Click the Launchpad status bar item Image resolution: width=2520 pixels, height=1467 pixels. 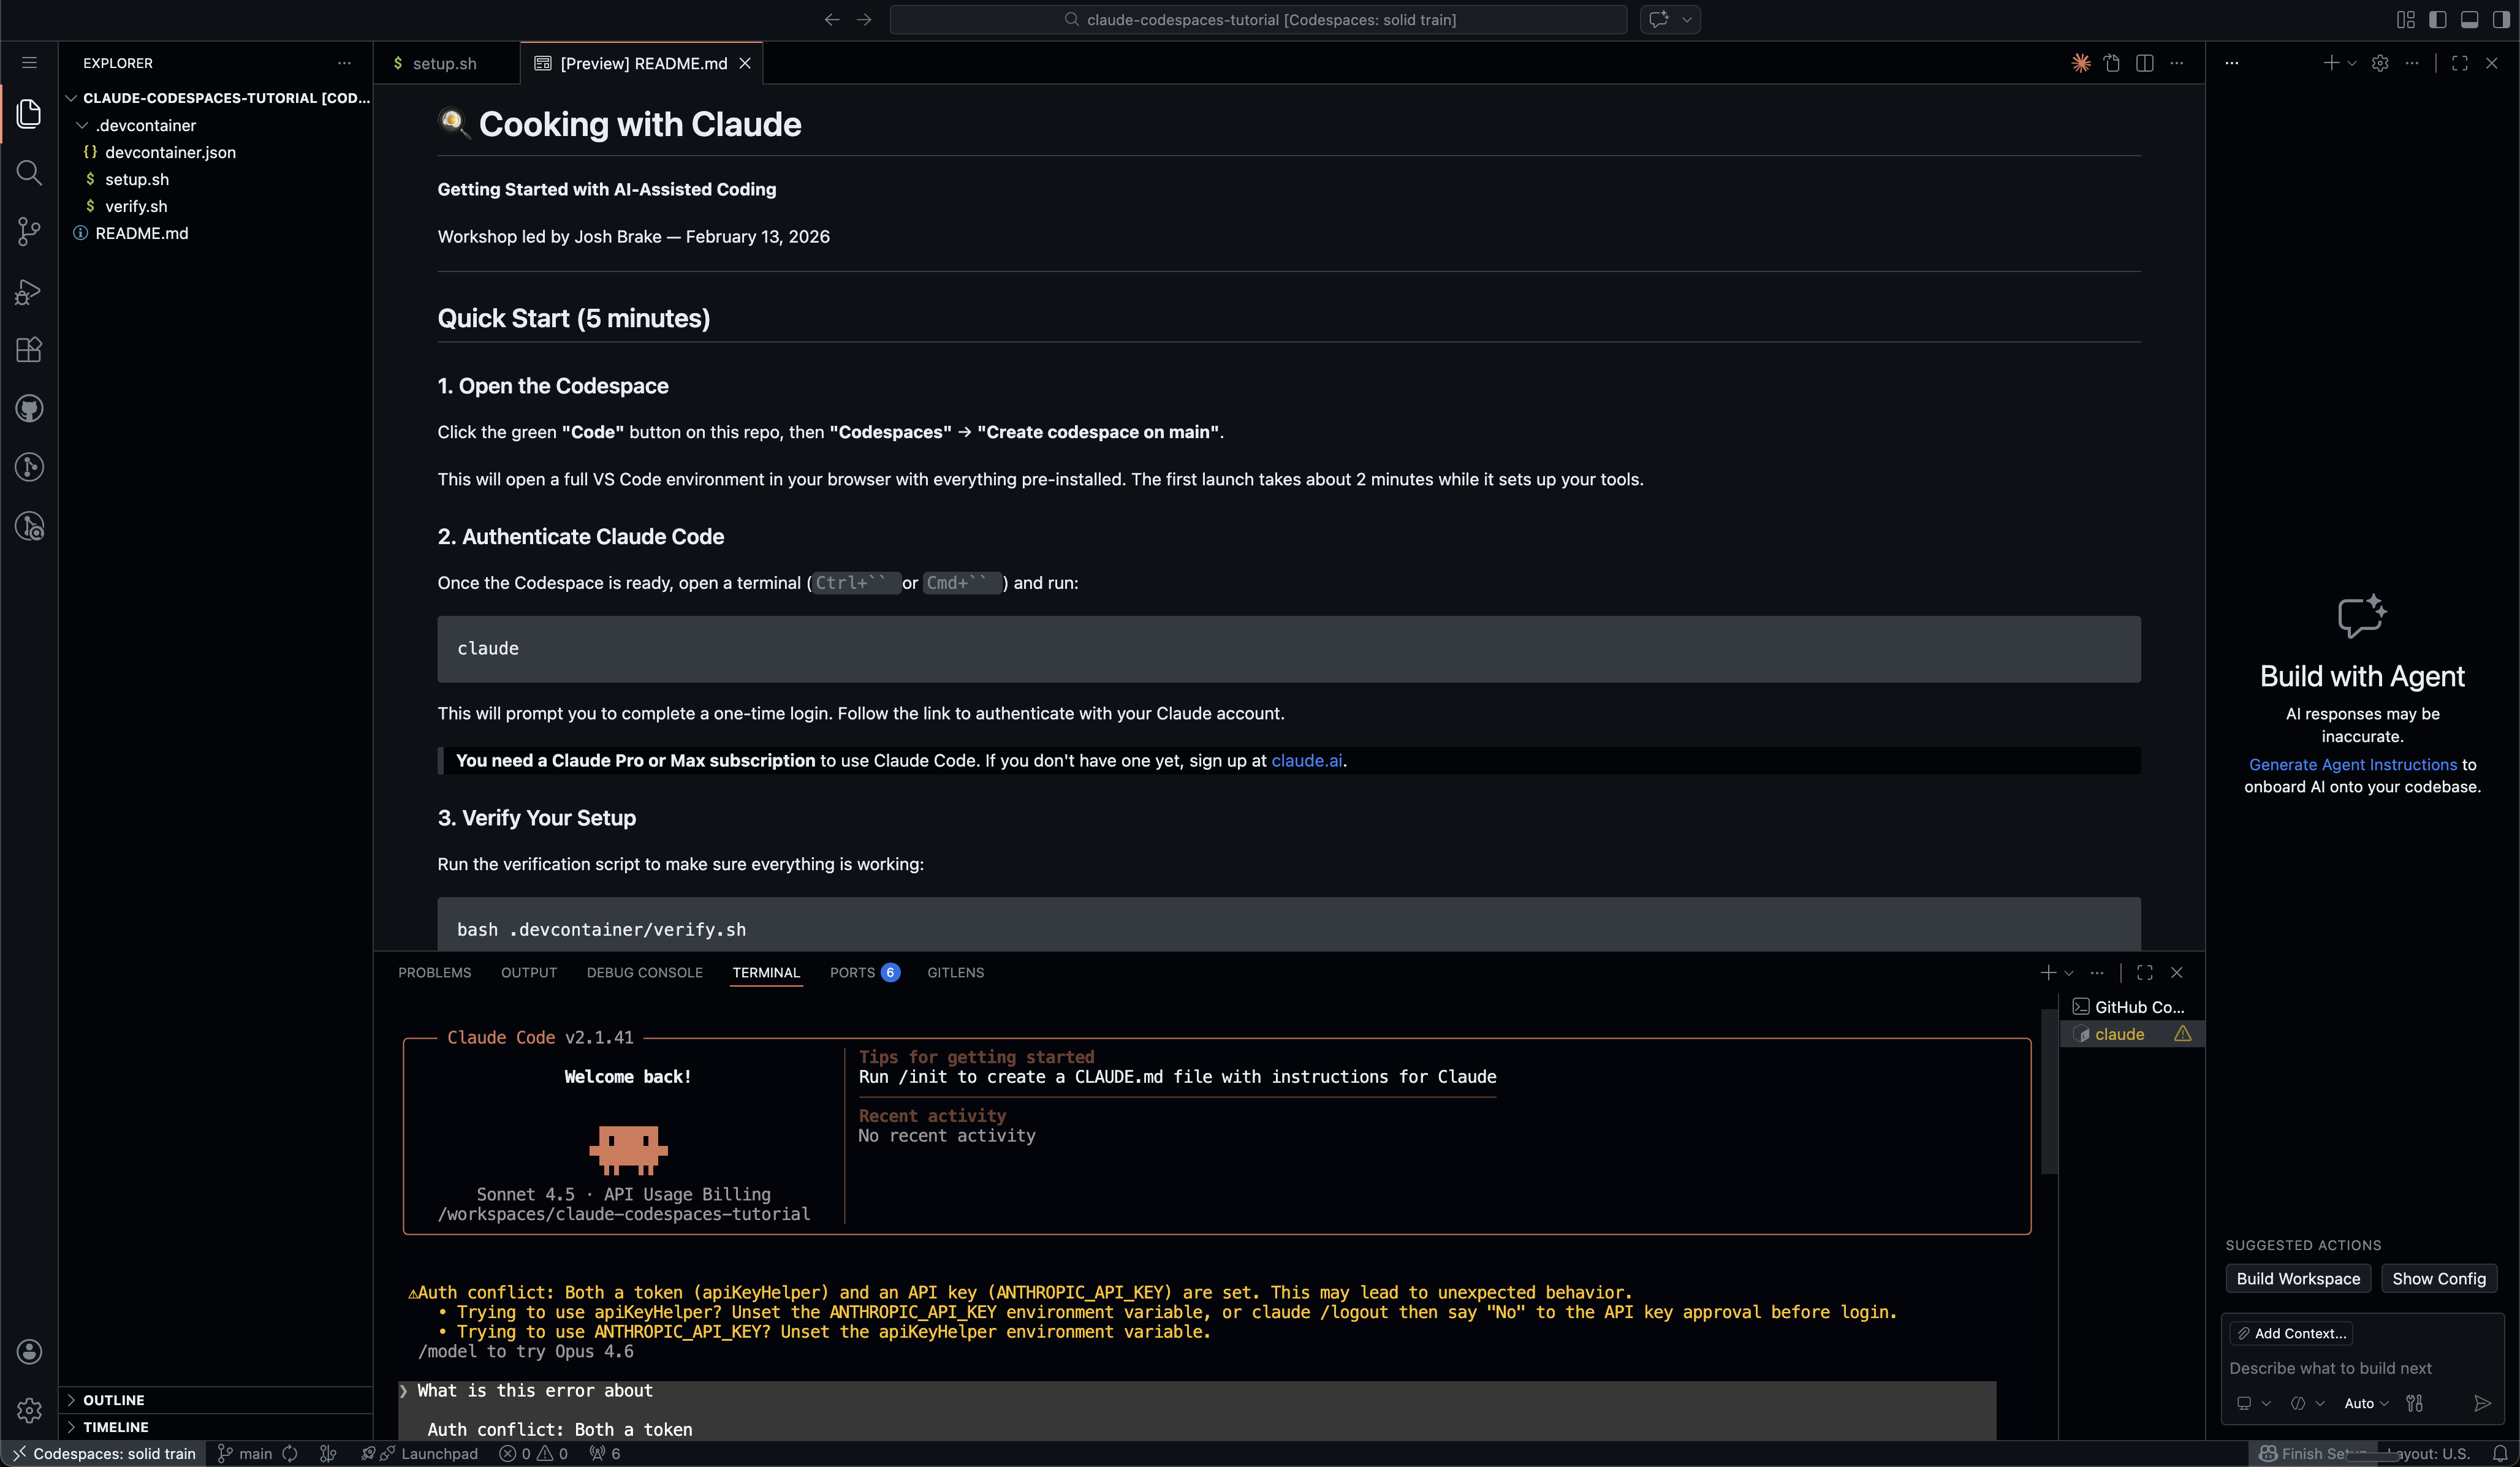pos(420,1454)
